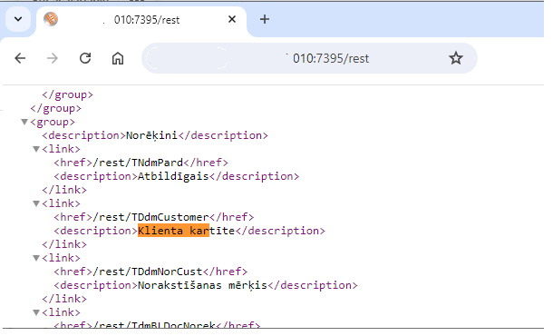This screenshot has width=553, height=336.
Task: Go back to previous page
Action: click(x=20, y=58)
